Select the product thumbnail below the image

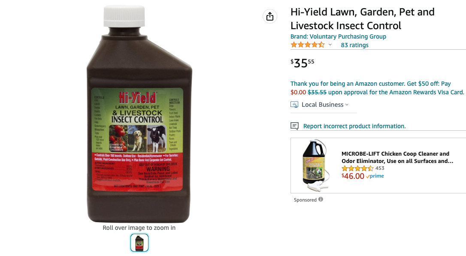[x=139, y=243]
